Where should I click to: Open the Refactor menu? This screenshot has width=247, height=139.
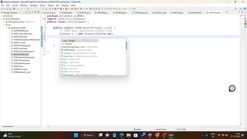tap(24, 5)
